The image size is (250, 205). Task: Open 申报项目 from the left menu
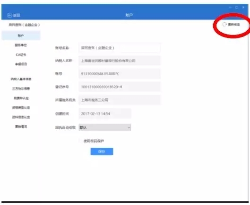point(21,64)
